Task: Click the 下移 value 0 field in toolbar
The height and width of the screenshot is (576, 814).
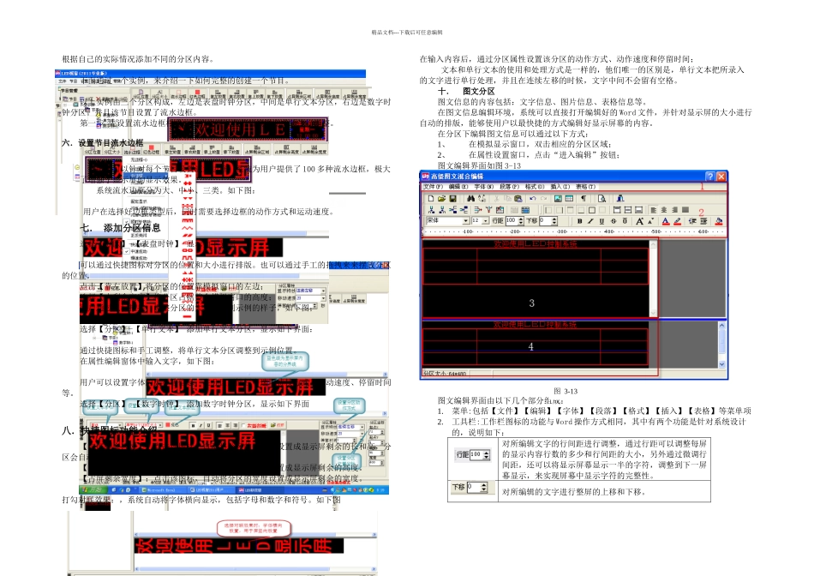Action: click(x=546, y=221)
